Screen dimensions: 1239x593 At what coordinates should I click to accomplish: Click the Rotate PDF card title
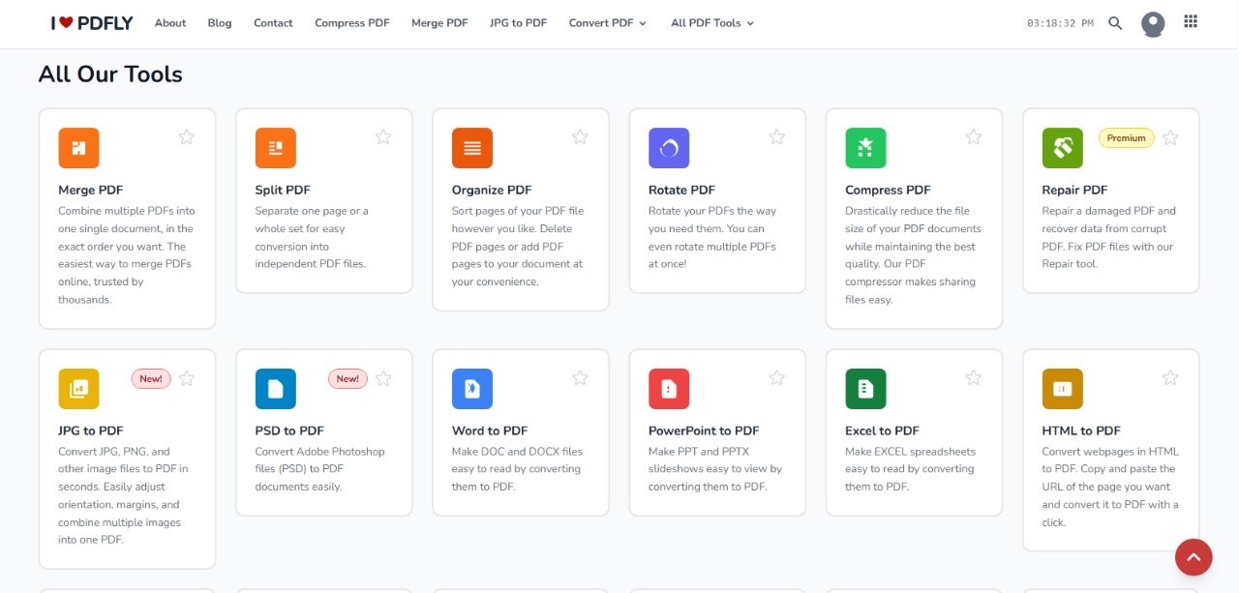click(x=681, y=190)
